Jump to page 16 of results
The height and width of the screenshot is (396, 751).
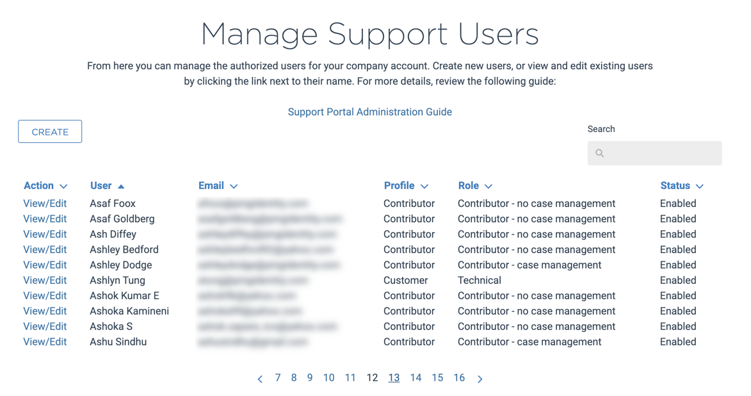(x=459, y=378)
